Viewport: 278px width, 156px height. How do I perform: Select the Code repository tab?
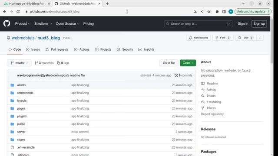click(15, 49)
